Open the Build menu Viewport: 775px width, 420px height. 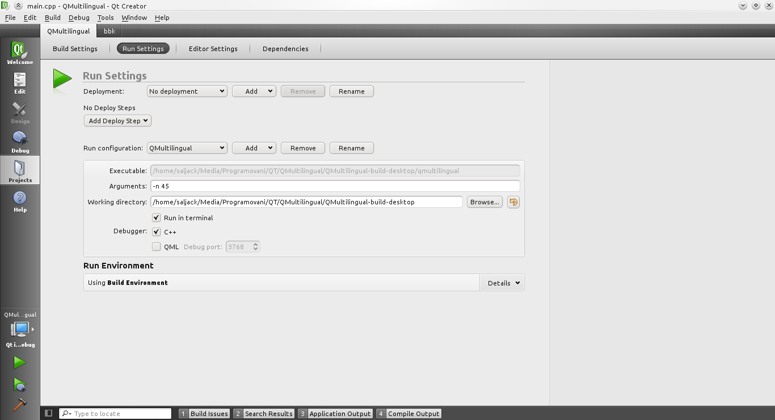pyautogui.click(x=53, y=18)
